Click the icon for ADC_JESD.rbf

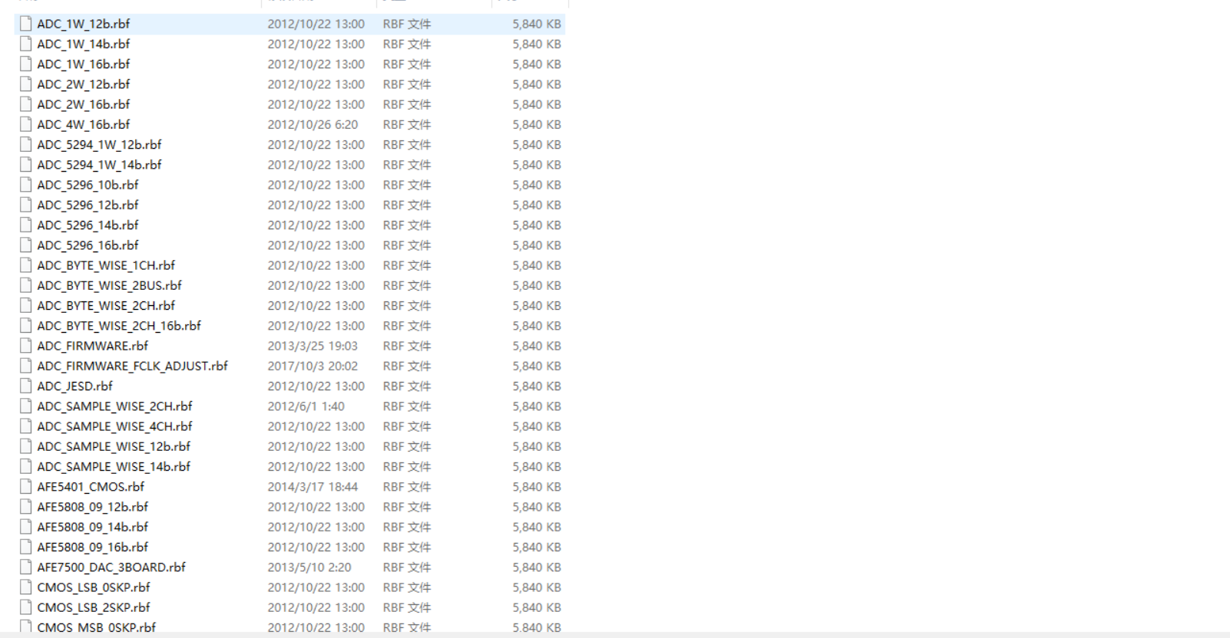(26, 386)
